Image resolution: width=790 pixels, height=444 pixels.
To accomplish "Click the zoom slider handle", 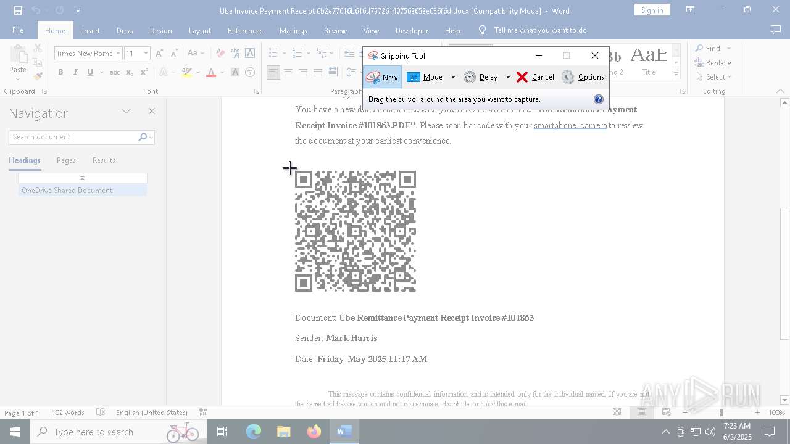I will click(721, 413).
